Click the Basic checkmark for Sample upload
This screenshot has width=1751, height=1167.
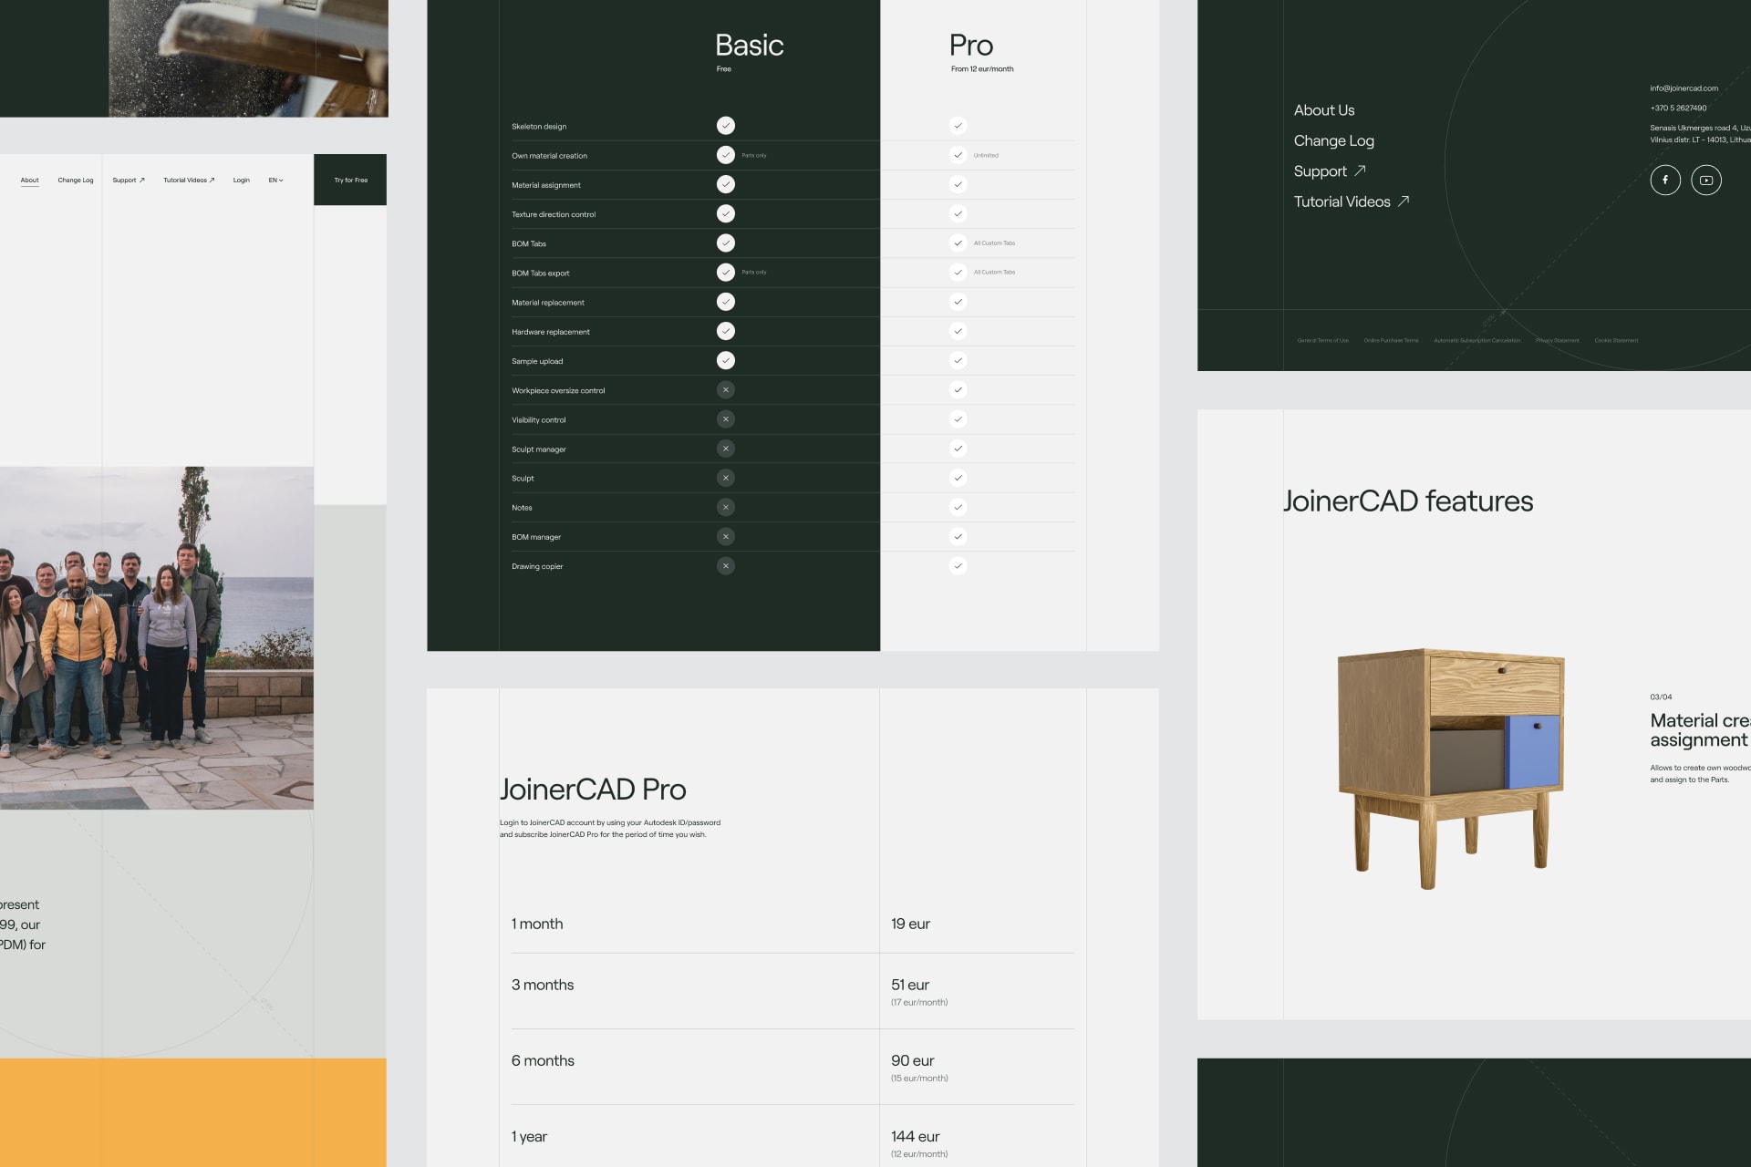[x=726, y=360]
